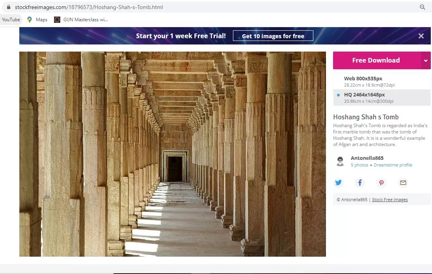Screen dimensions: 432x274
Task: Click Get 10 images for free button
Action: pos(273,36)
